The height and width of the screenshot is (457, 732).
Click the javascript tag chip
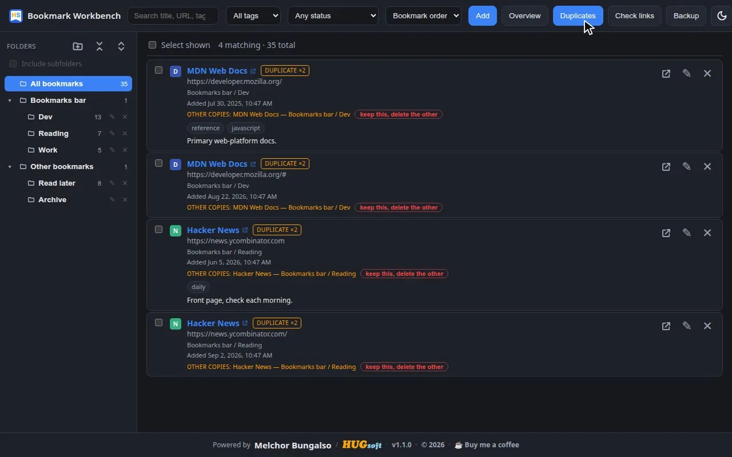[246, 128]
